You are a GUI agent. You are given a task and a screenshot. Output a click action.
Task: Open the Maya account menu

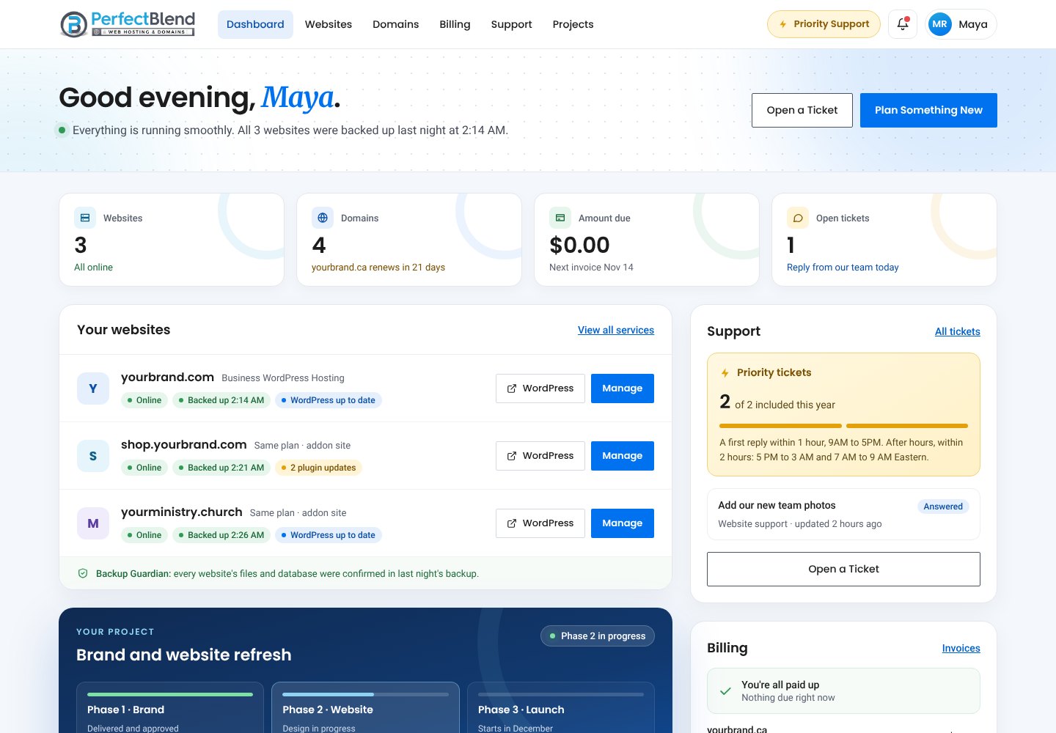pyautogui.click(x=962, y=24)
